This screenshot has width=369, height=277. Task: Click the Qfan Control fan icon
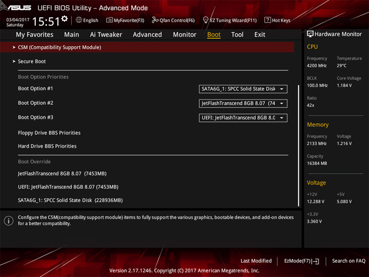(x=155, y=20)
